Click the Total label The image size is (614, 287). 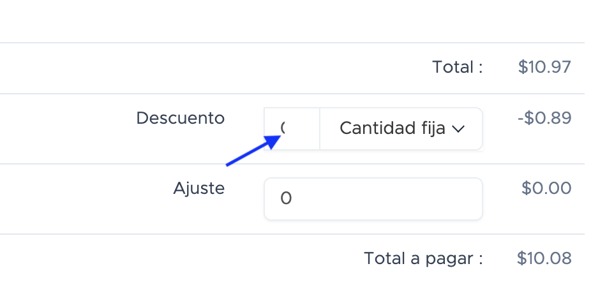click(x=457, y=66)
